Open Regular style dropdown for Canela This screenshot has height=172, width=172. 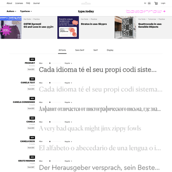click(68, 122)
